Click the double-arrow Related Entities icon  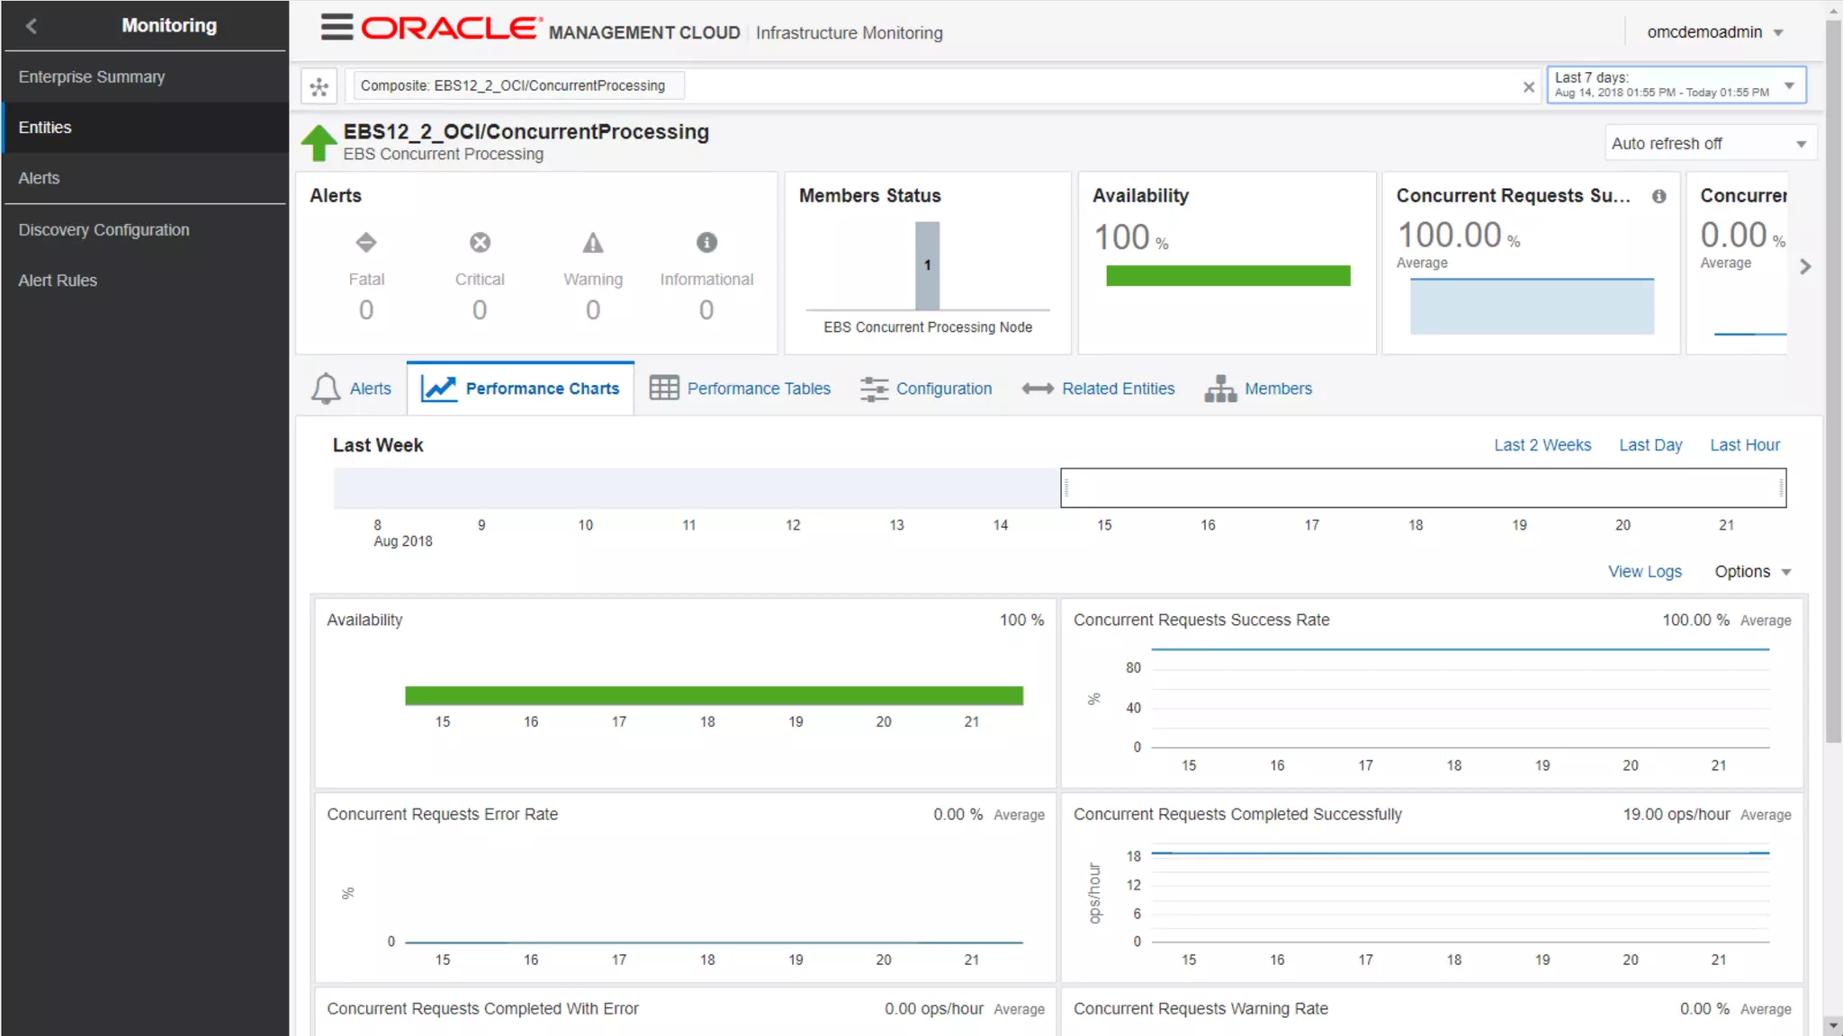point(1038,388)
